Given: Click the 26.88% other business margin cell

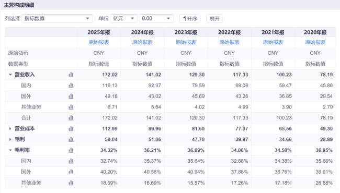Looking at the screenshot, I should (x=324, y=183).
